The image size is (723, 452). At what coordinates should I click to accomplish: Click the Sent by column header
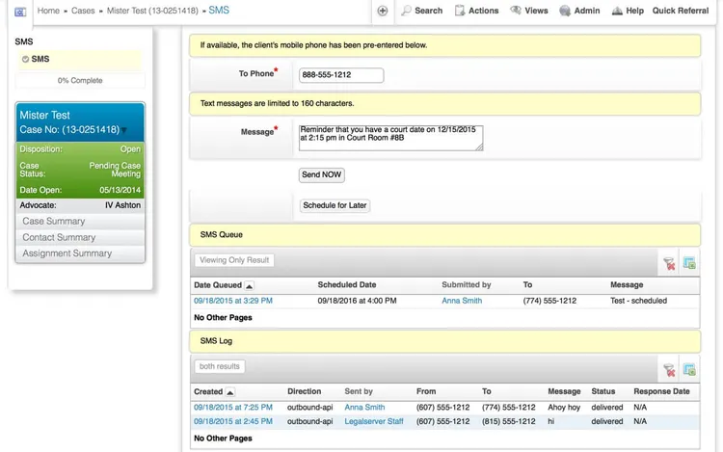[x=359, y=391]
